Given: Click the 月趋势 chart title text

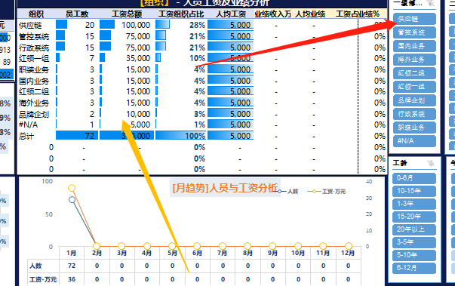Looking at the screenshot, I should (225, 188).
